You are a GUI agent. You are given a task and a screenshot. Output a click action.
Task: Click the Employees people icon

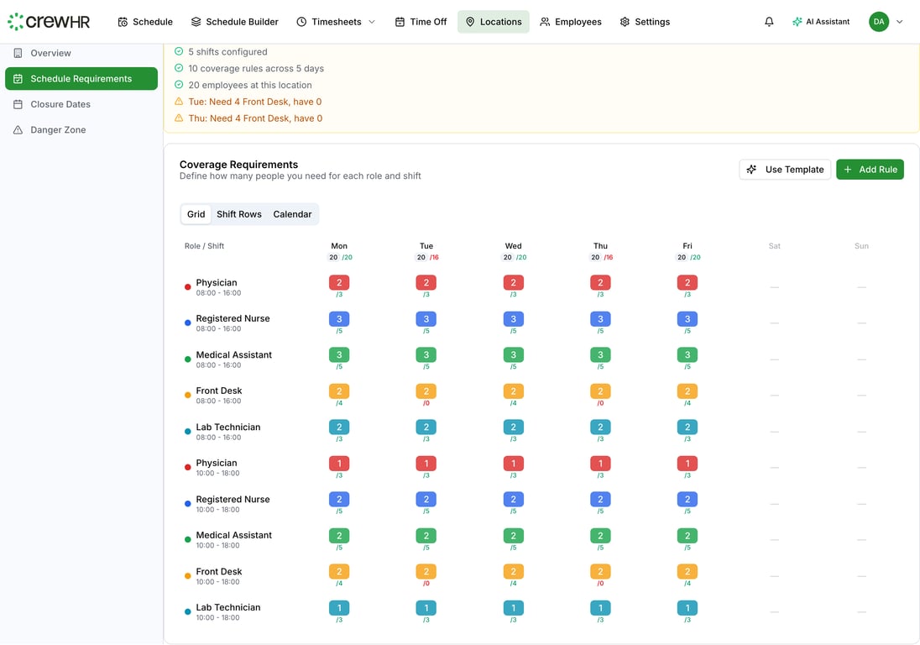(x=546, y=22)
